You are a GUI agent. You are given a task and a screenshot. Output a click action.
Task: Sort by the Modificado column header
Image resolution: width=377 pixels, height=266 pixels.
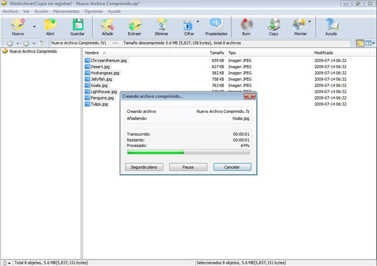pyautogui.click(x=341, y=53)
